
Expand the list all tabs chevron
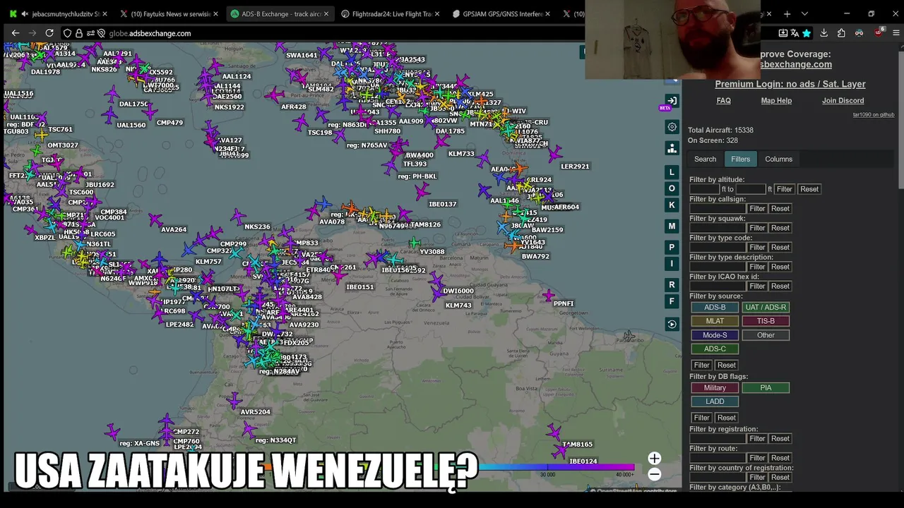tap(804, 13)
